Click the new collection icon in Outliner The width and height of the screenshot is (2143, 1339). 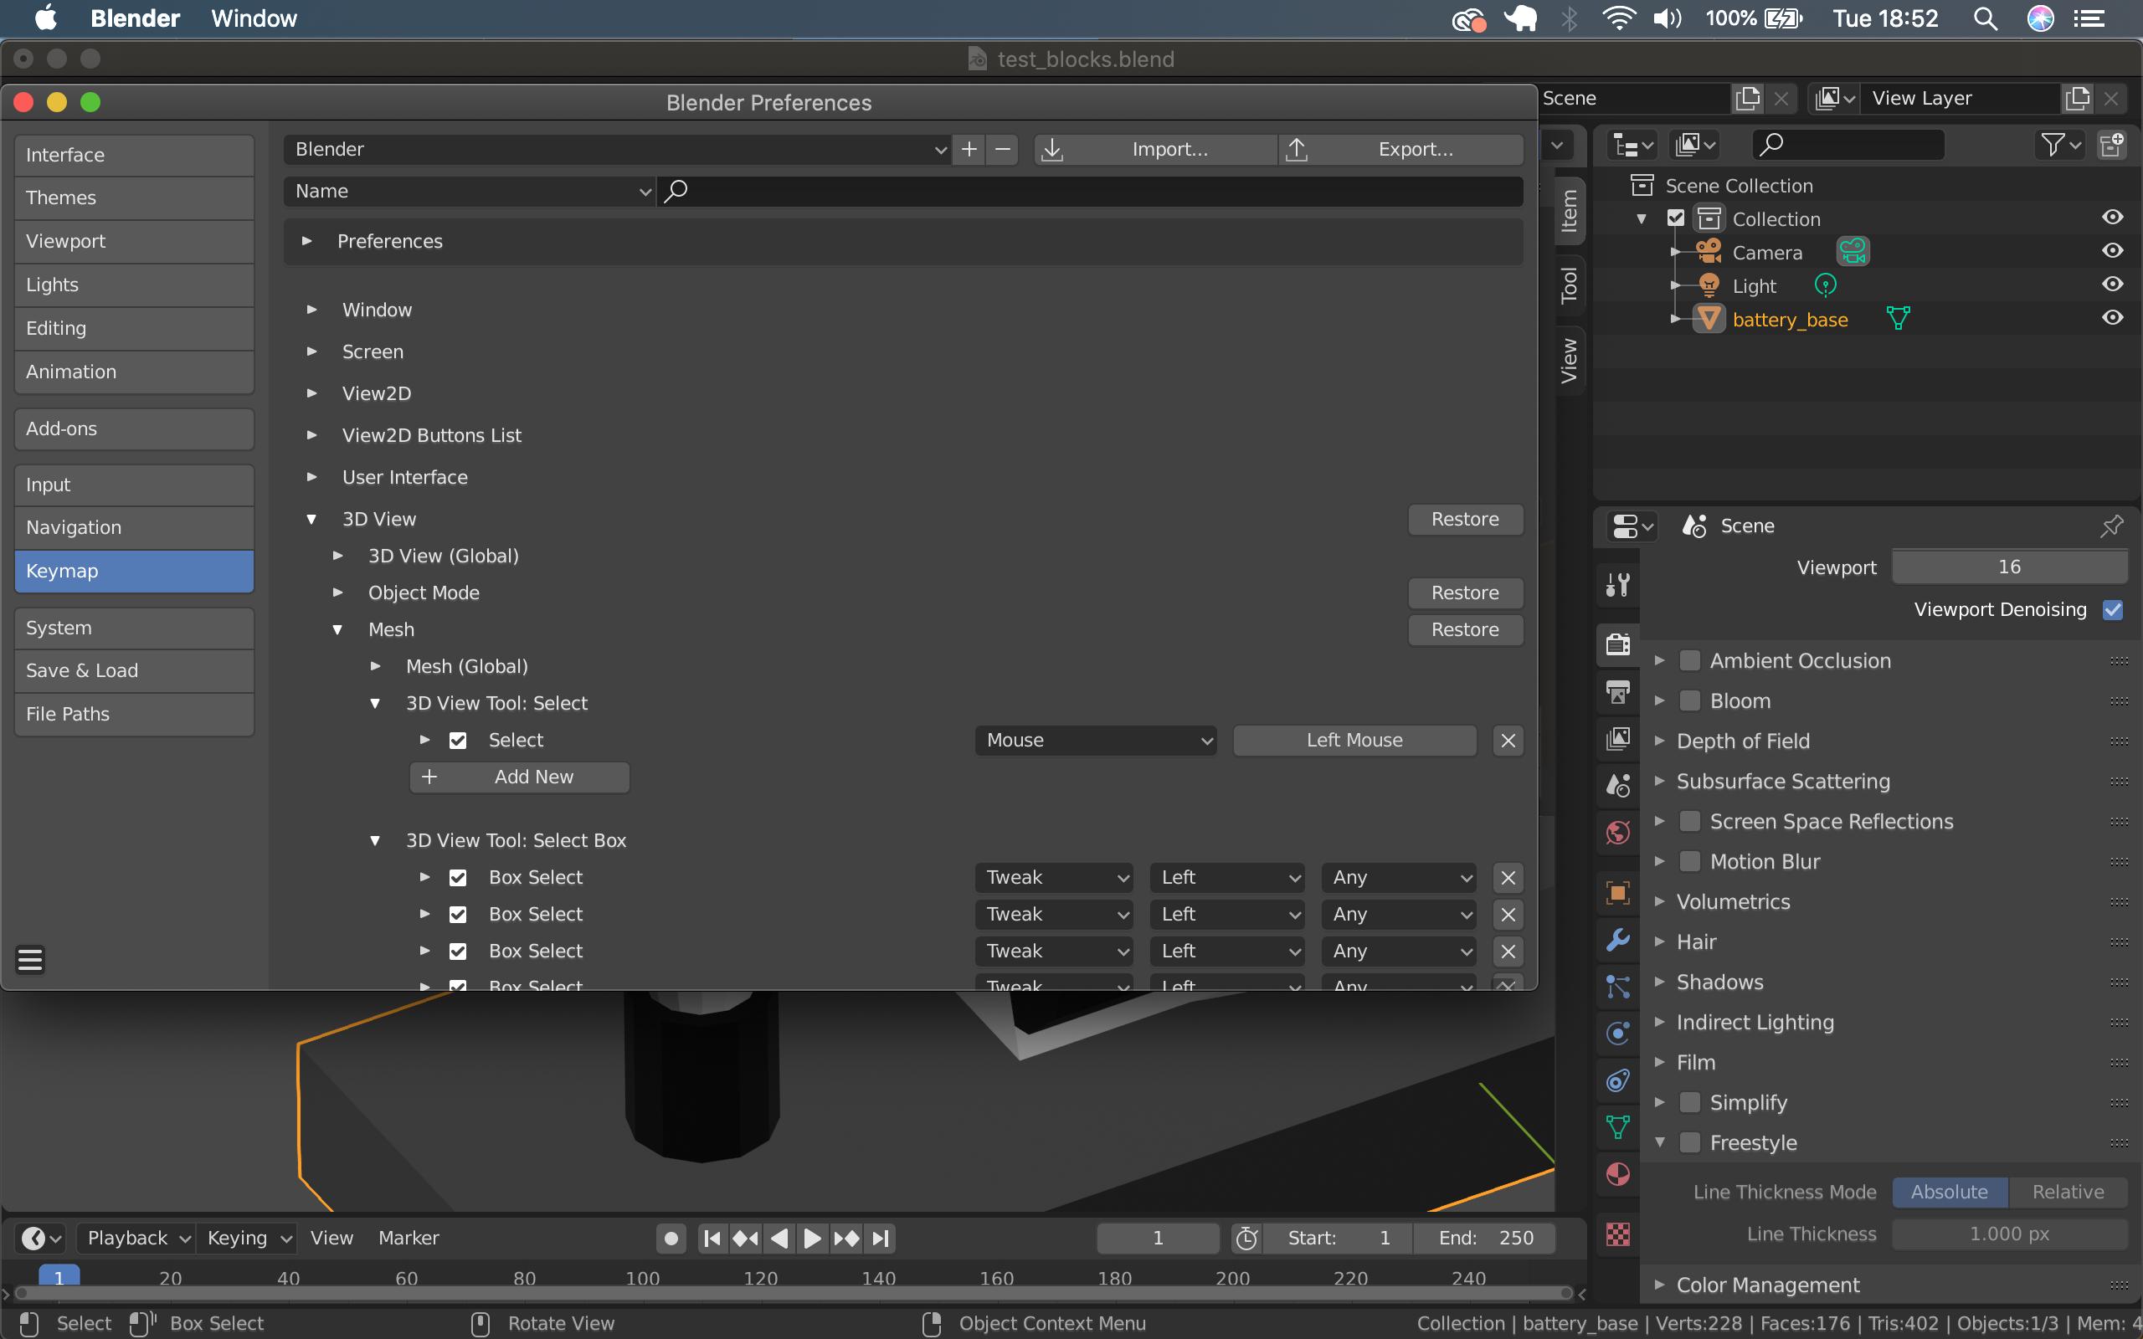click(2111, 144)
